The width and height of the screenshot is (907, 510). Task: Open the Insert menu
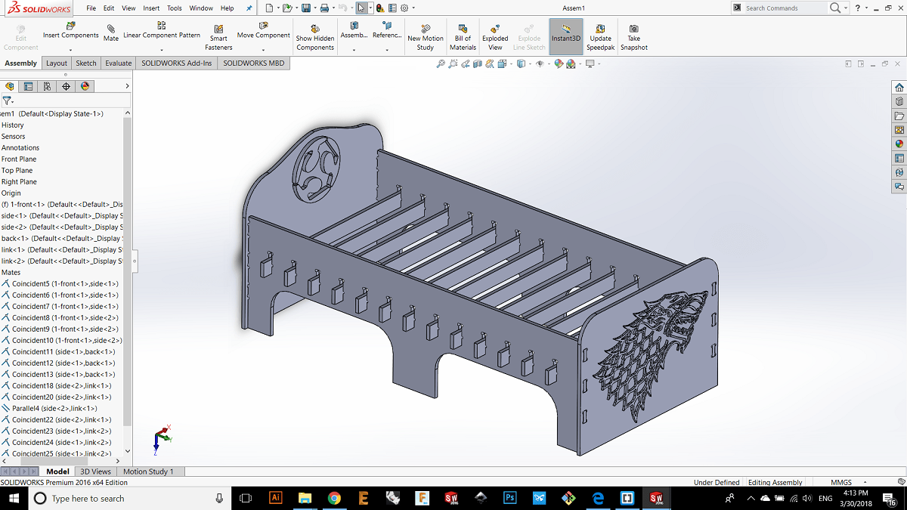pyautogui.click(x=151, y=8)
